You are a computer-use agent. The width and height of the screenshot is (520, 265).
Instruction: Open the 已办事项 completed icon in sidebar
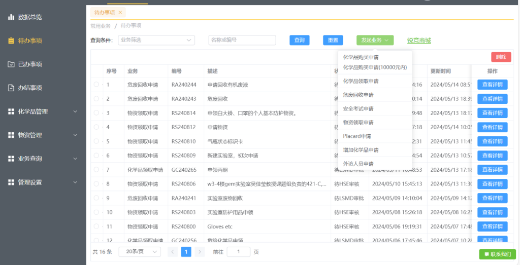11,64
